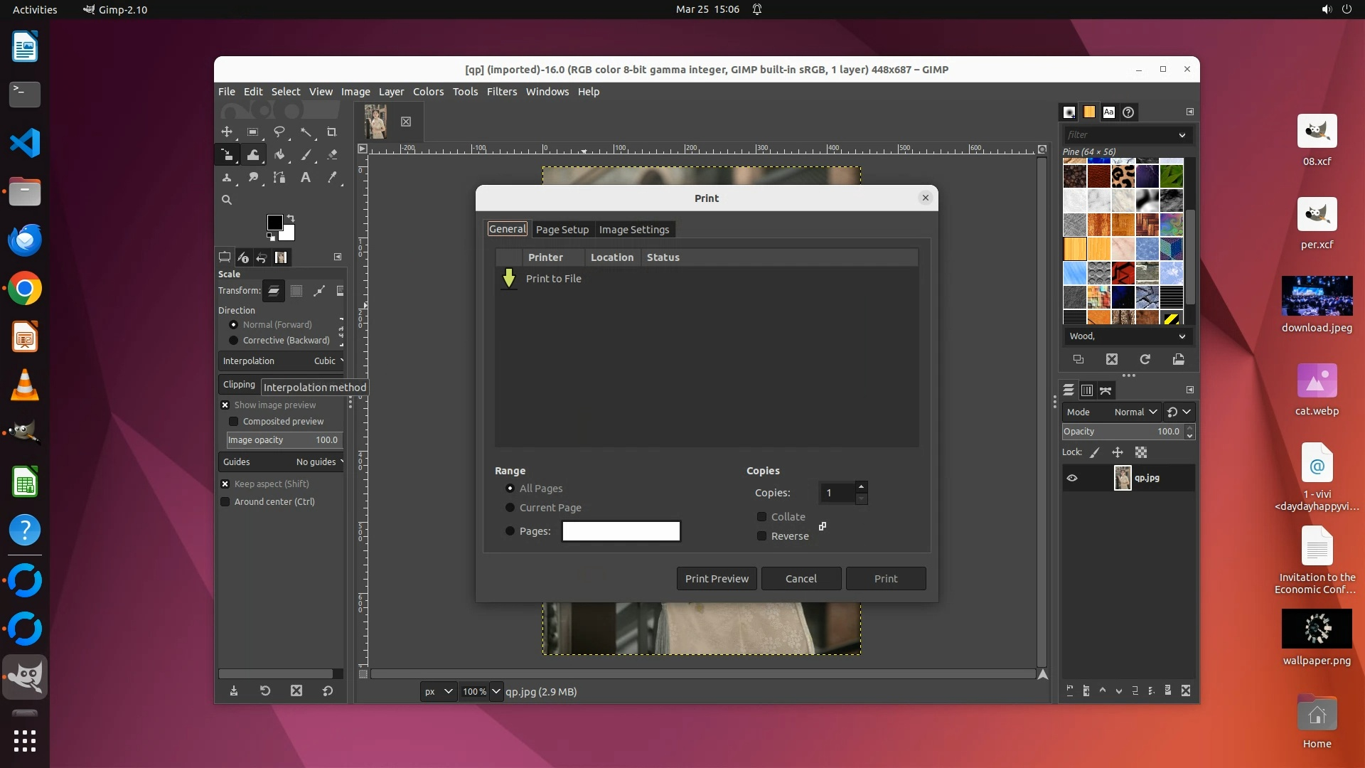Image resolution: width=1365 pixels, height=768 pixels.
Task: Select the Crop tool in toolbox
Action: (331, 132)
